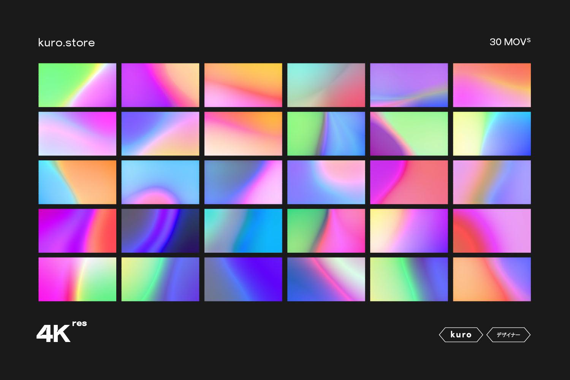The image size is (570, 380).
Task: Select the pink-green gradient at bottom left corner
Action: click(77, 279)
